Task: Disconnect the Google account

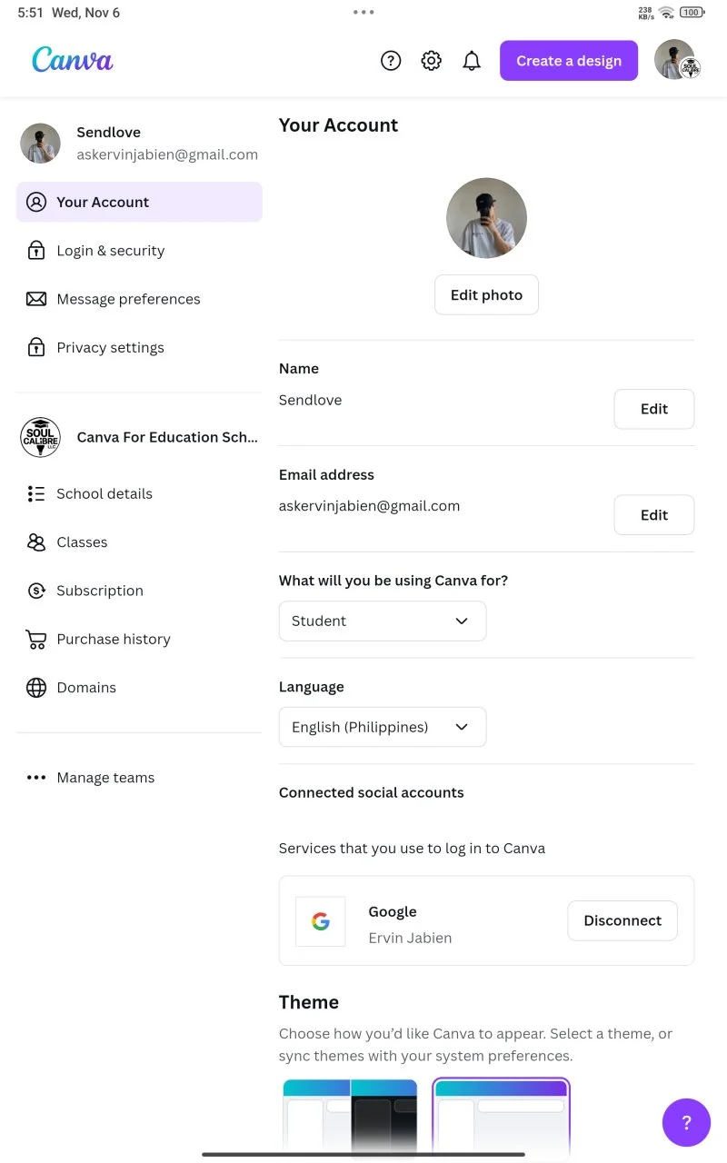Action: tap(622, 920)
